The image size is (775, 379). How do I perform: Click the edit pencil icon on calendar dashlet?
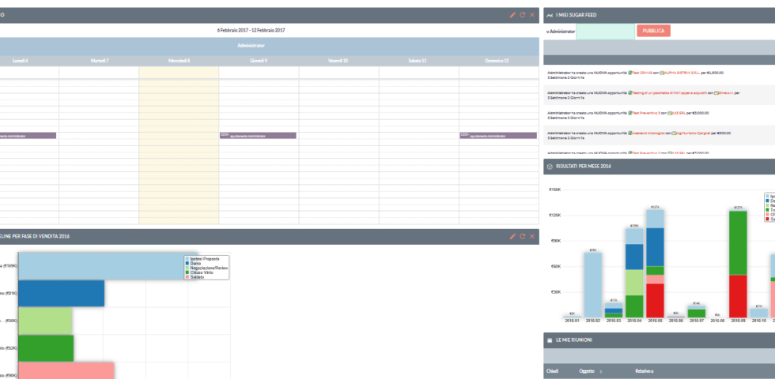click(512, 15)
